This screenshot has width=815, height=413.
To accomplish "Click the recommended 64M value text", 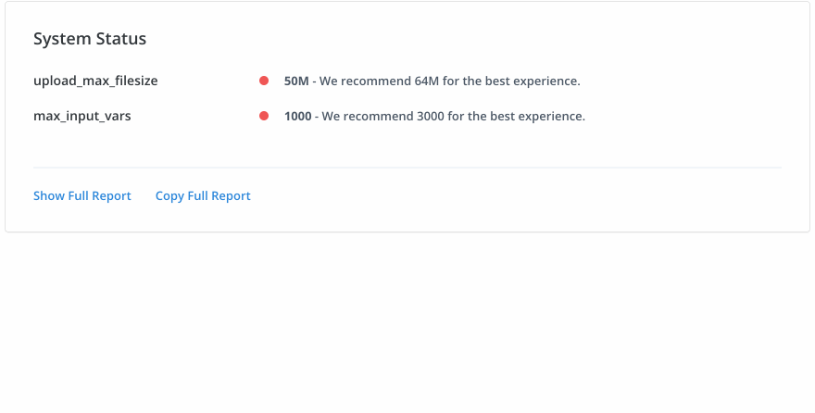I will [427, 81].
